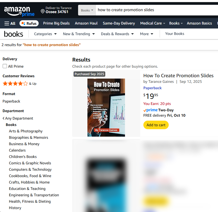Viewport: 218px width, 212px height.
Task: Select the Paperback format link
Action: (152, 88)
